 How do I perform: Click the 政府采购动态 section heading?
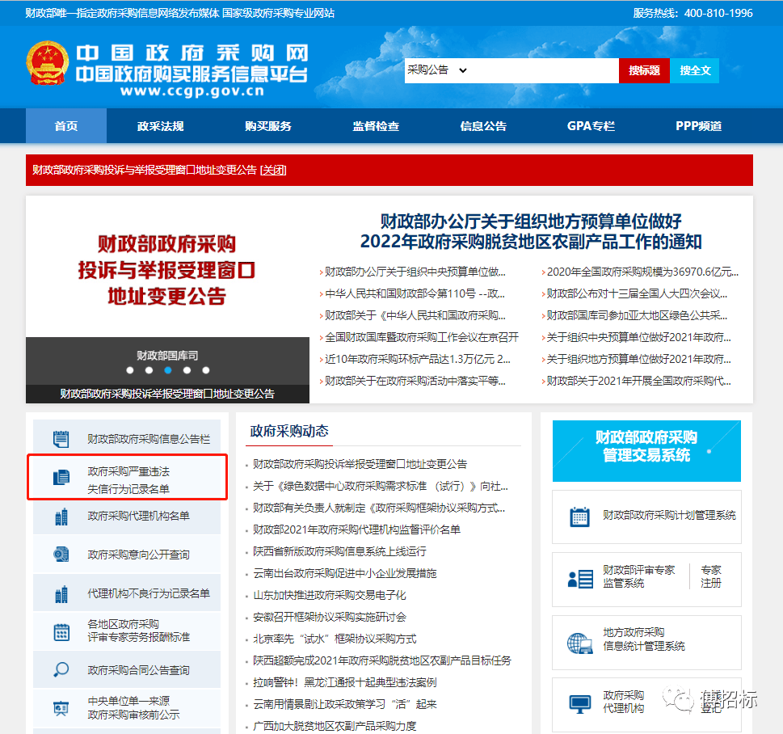click(x=289, y=431)
